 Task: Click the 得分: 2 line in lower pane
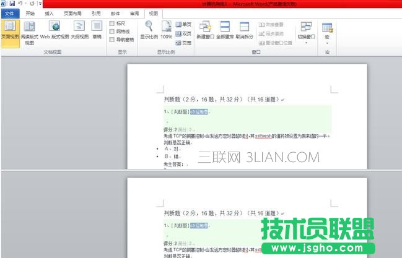(178, 243)
